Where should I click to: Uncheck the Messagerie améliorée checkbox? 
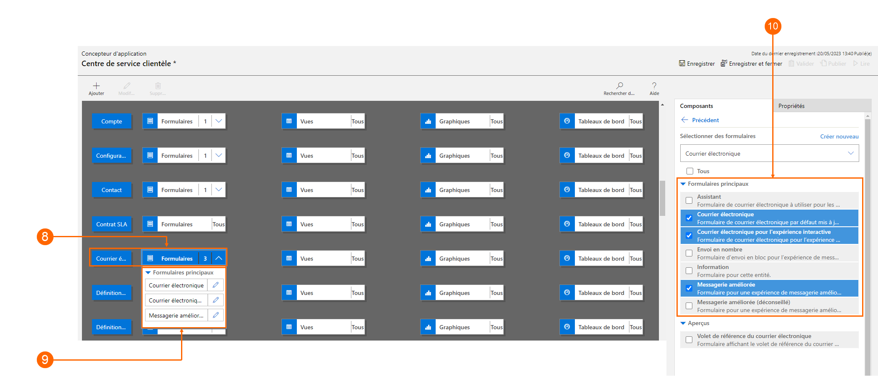689,288
